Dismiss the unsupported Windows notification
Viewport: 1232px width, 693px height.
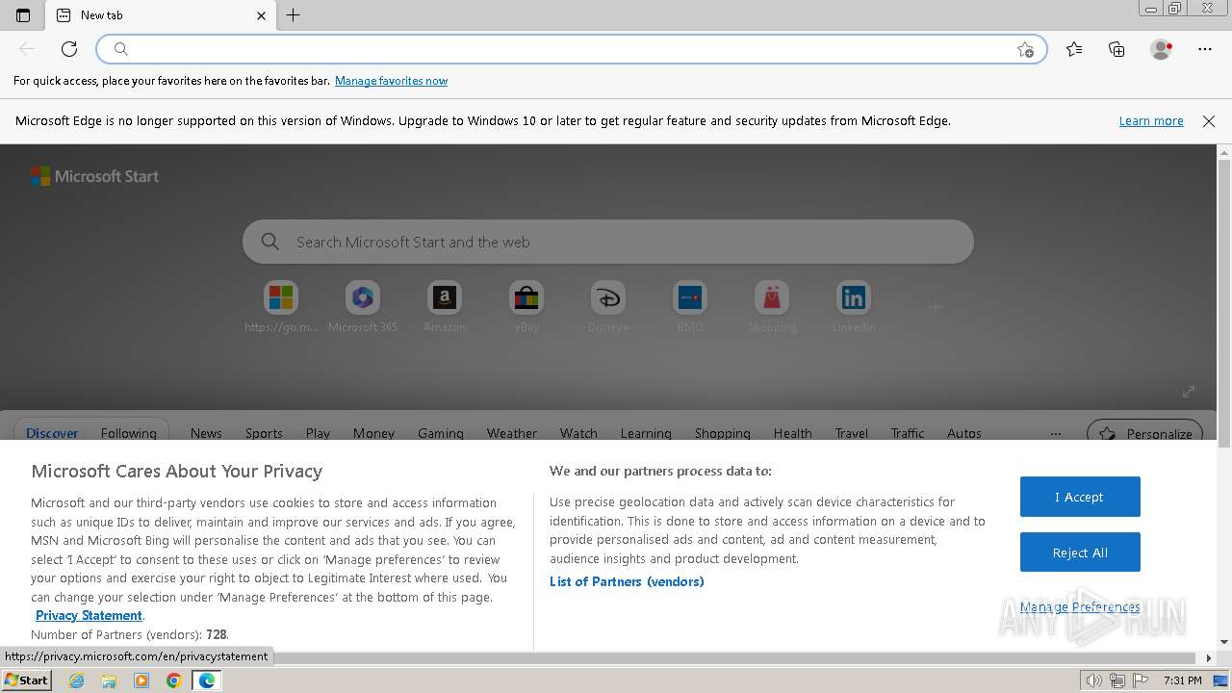pyautogui.click(x=1209, y=121)
